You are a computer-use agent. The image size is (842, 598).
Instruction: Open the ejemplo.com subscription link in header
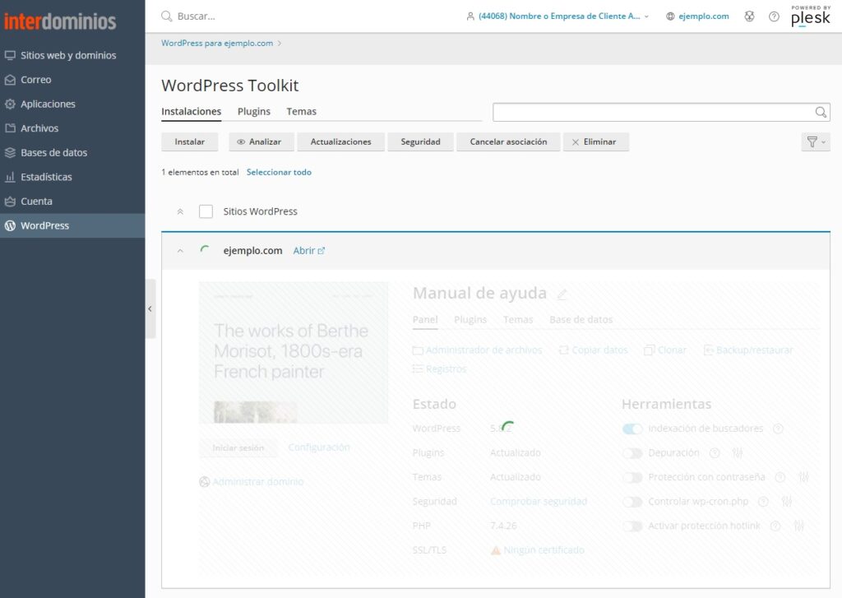[704, 16]
